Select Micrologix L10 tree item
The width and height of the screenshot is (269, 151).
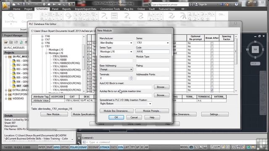56,49
